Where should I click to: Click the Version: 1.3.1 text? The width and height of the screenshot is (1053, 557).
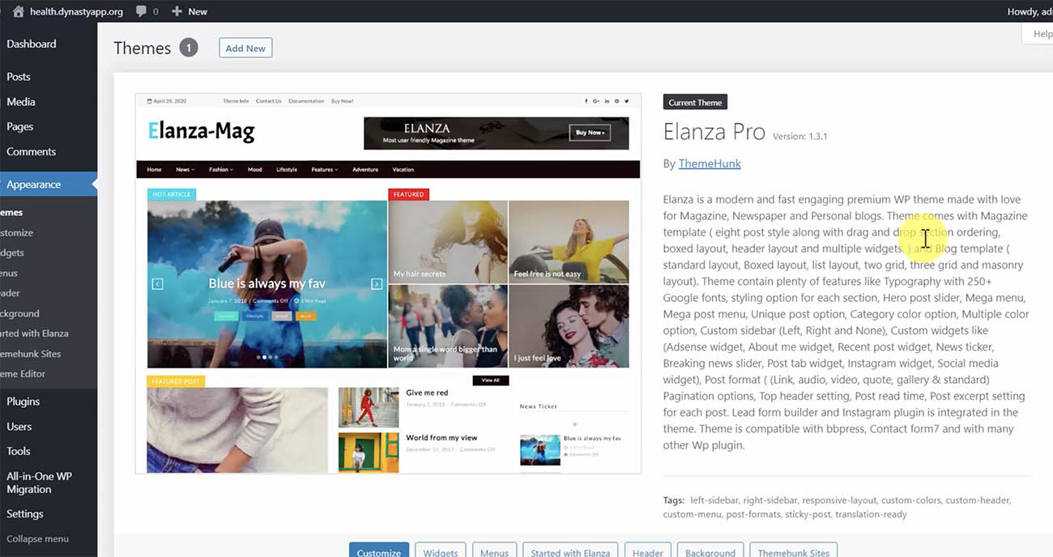[800, 136]
